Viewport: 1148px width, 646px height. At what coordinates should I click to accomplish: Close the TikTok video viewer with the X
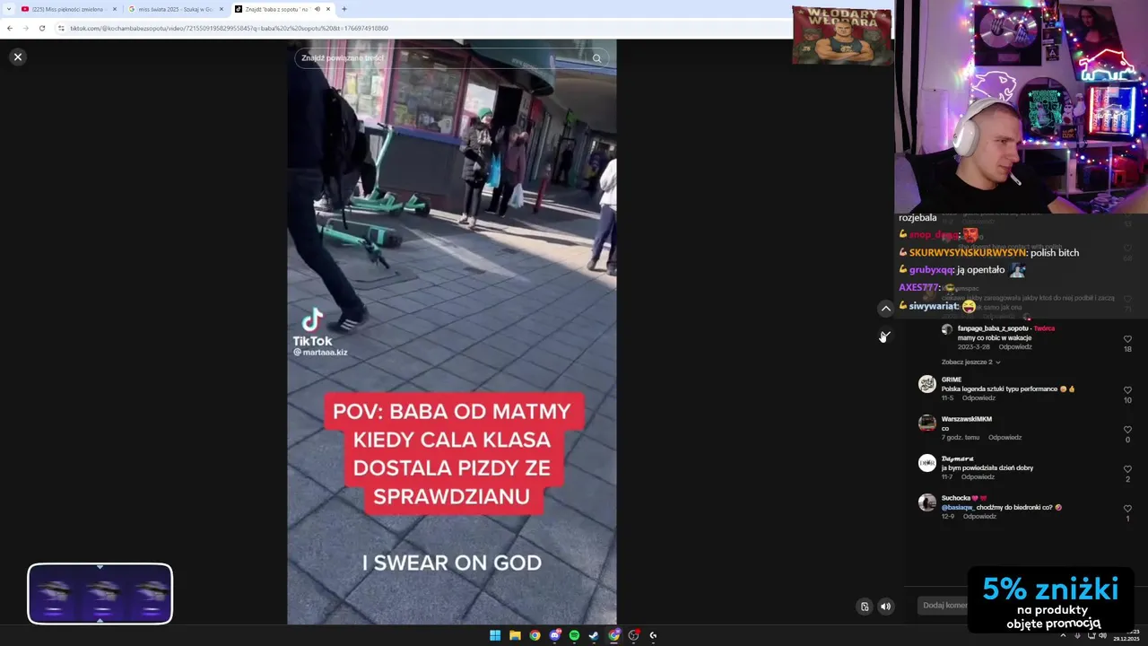pyautogui.click(x=17, y=57)
